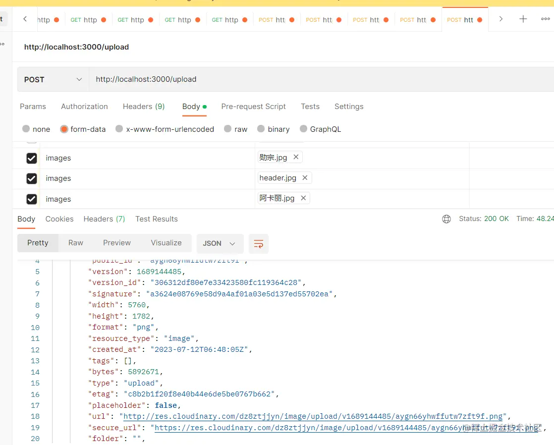
Task: Click the version value 1689144485
Action: coord(159,272)
